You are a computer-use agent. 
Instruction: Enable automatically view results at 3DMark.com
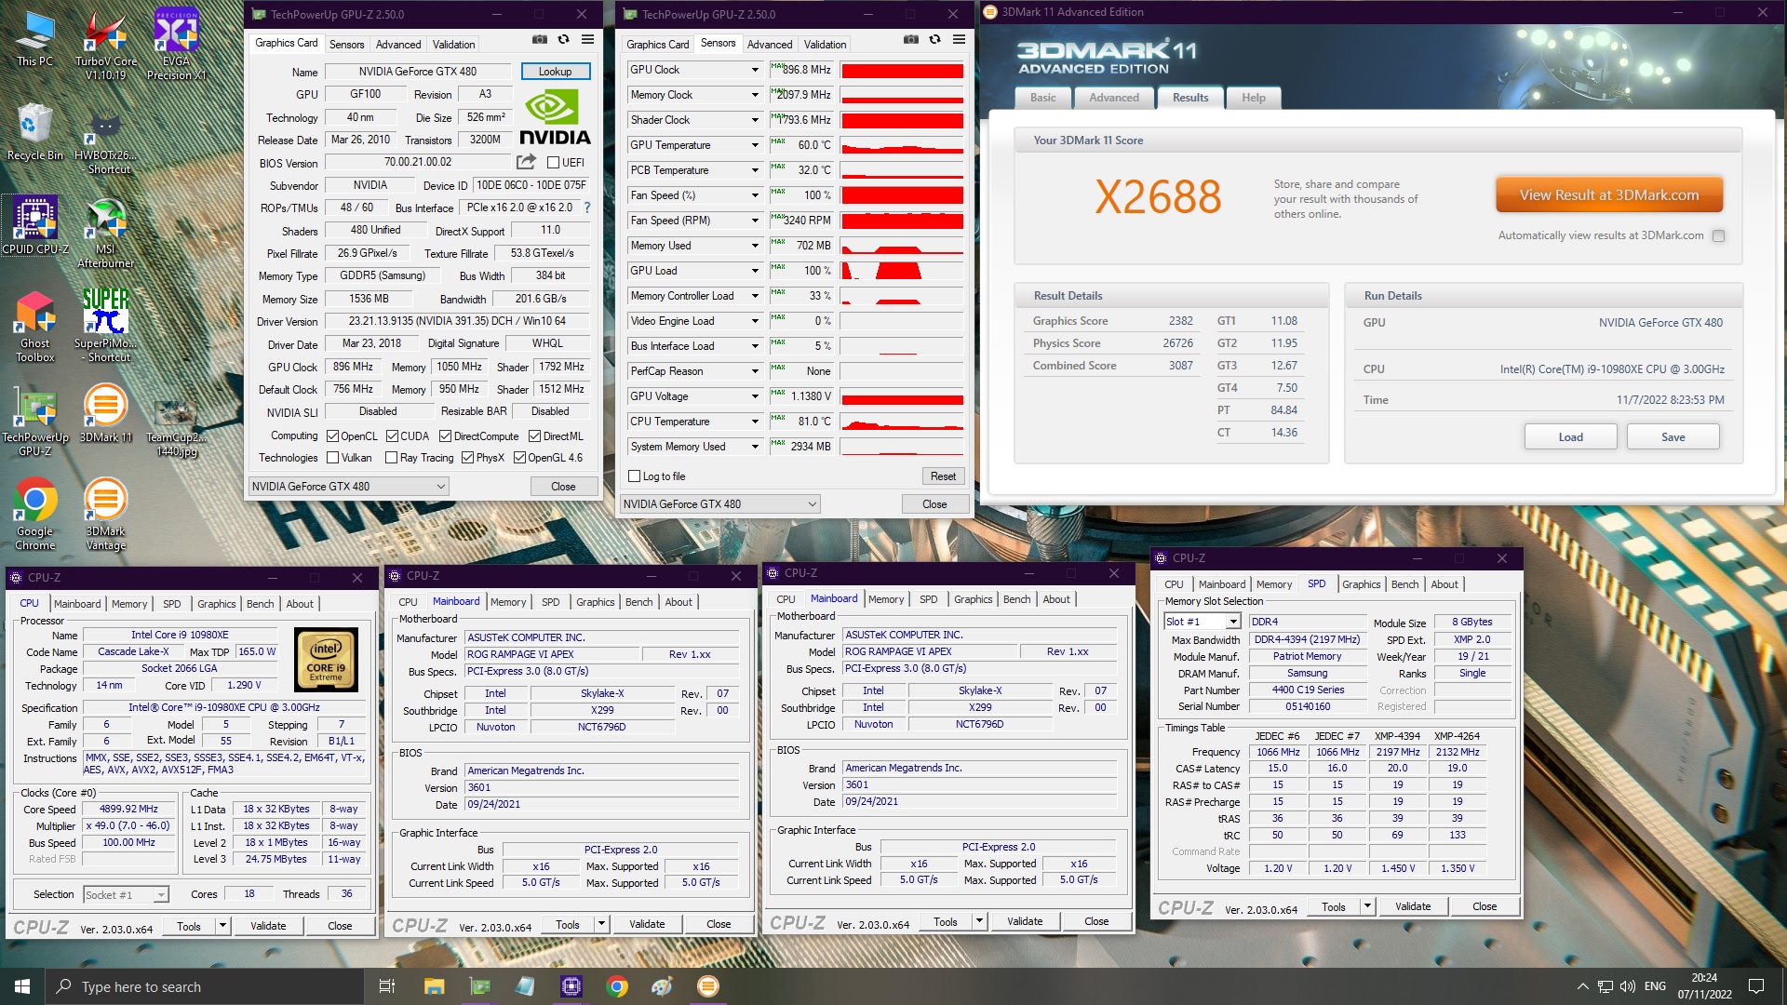[1718, 235]
